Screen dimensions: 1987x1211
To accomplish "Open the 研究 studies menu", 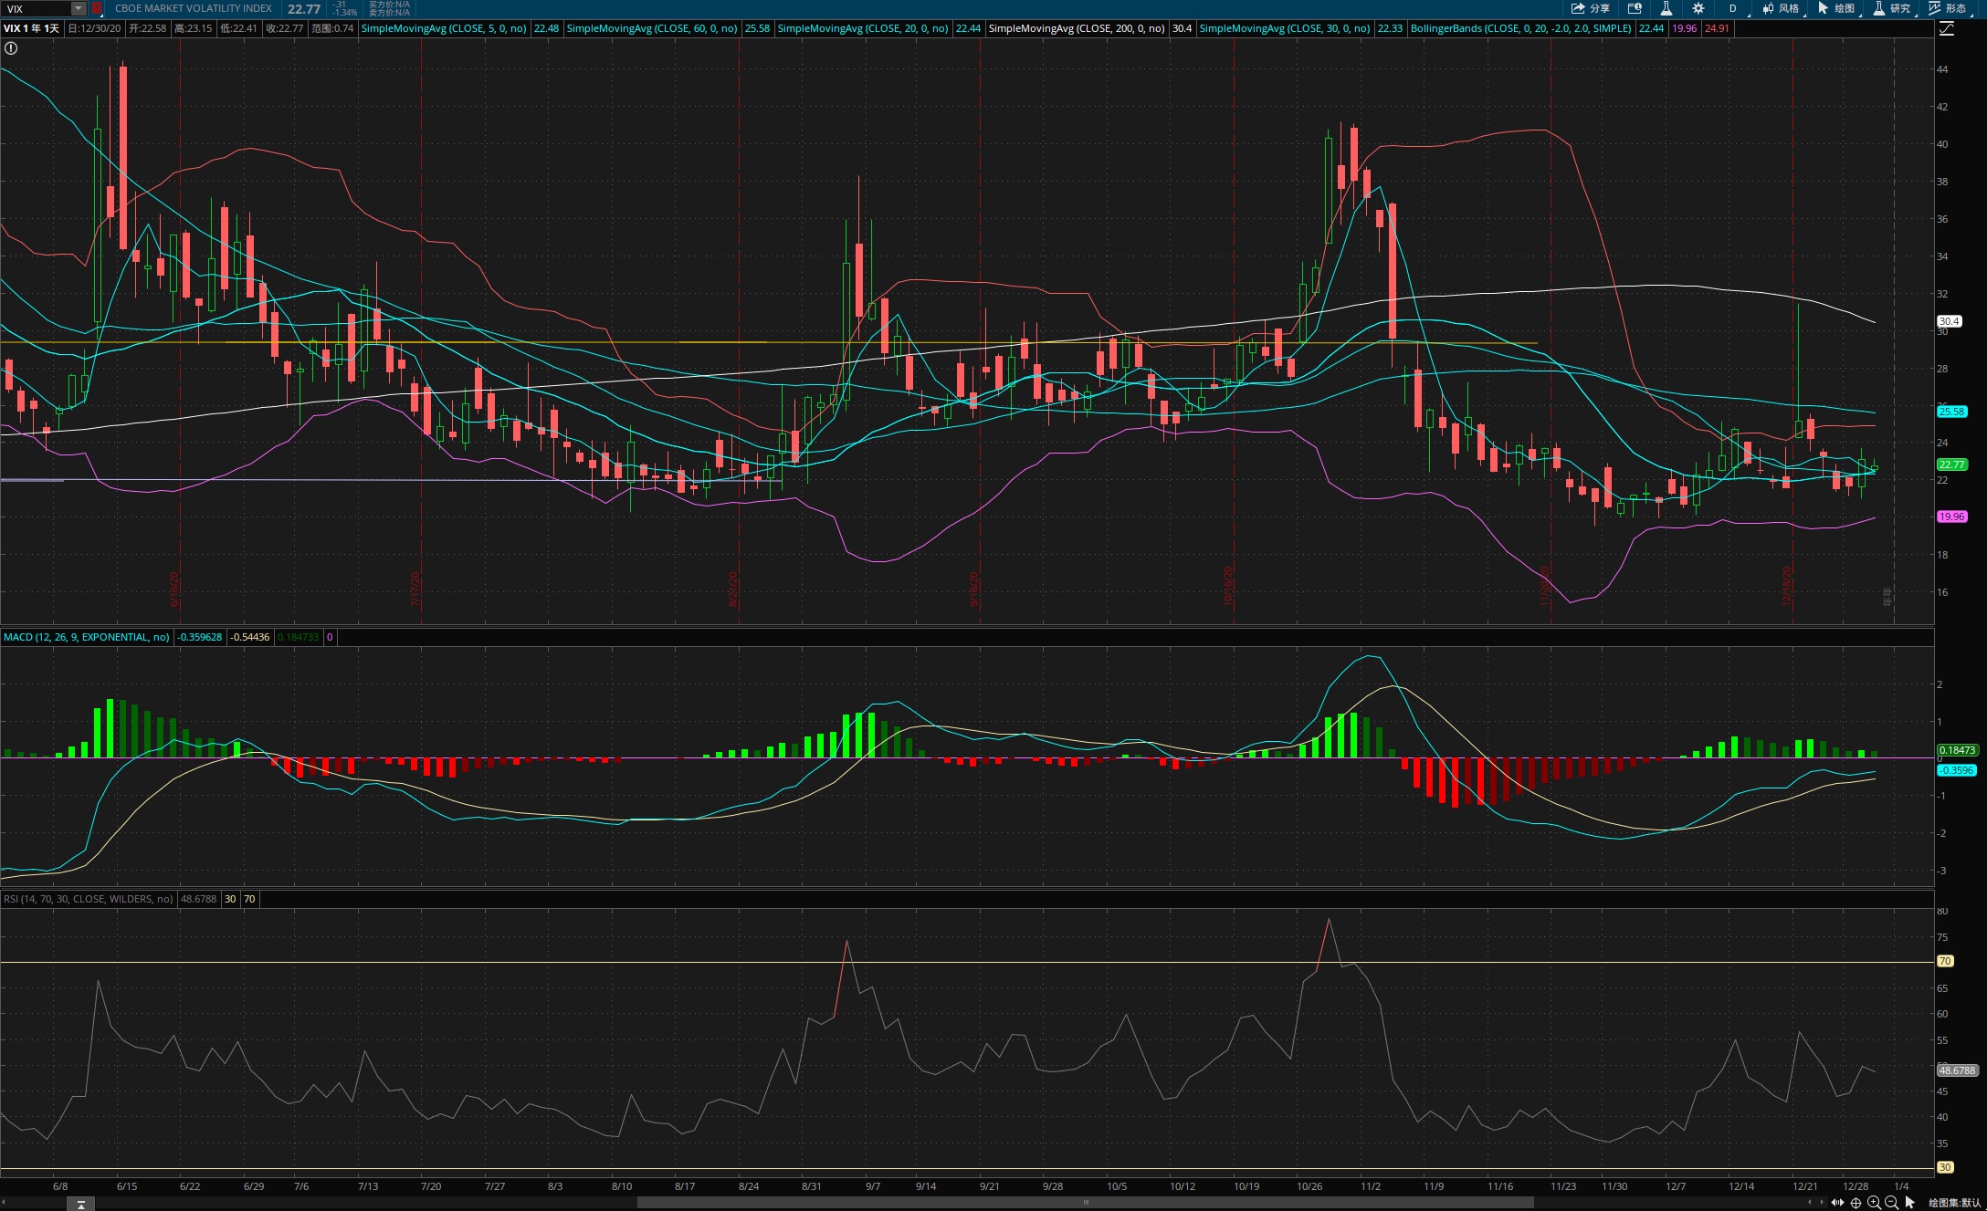I will coord(1894,8).
